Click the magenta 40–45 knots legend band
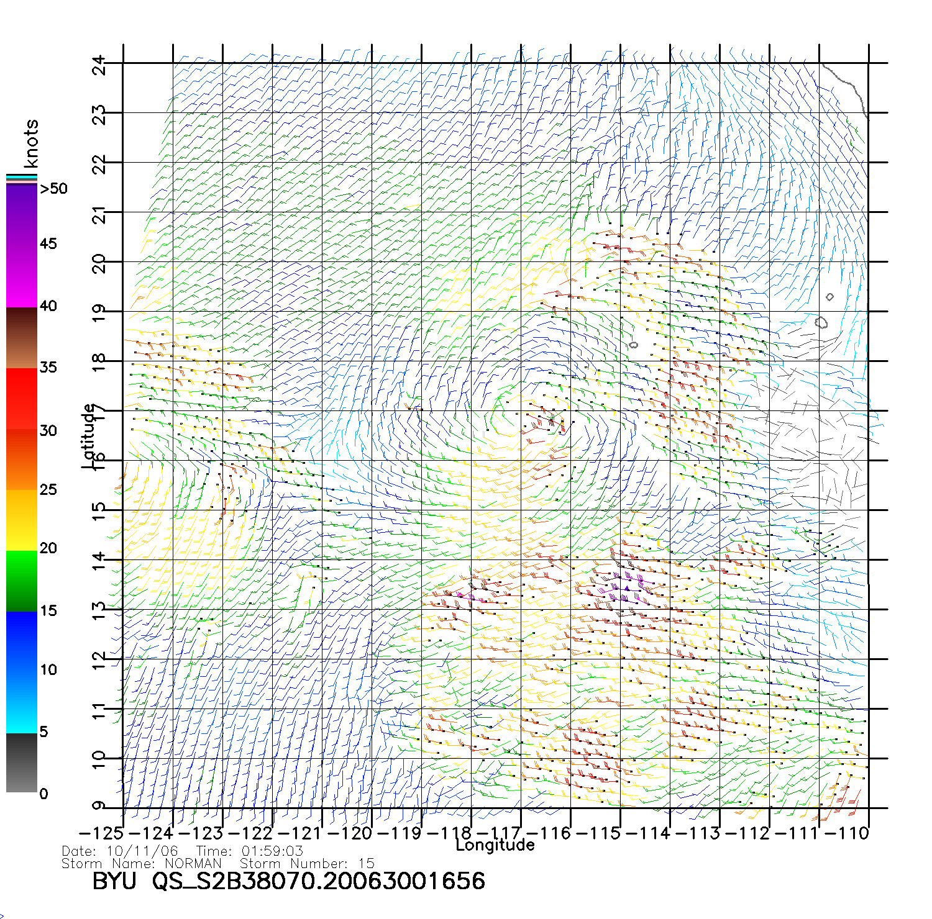932x919 pixels. coord(22,276)
